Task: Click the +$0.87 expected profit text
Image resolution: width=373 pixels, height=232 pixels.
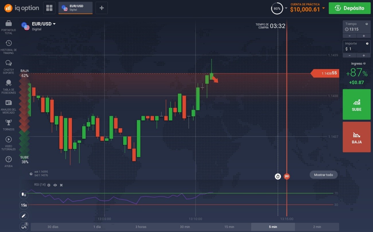Action: click(357, 82)
